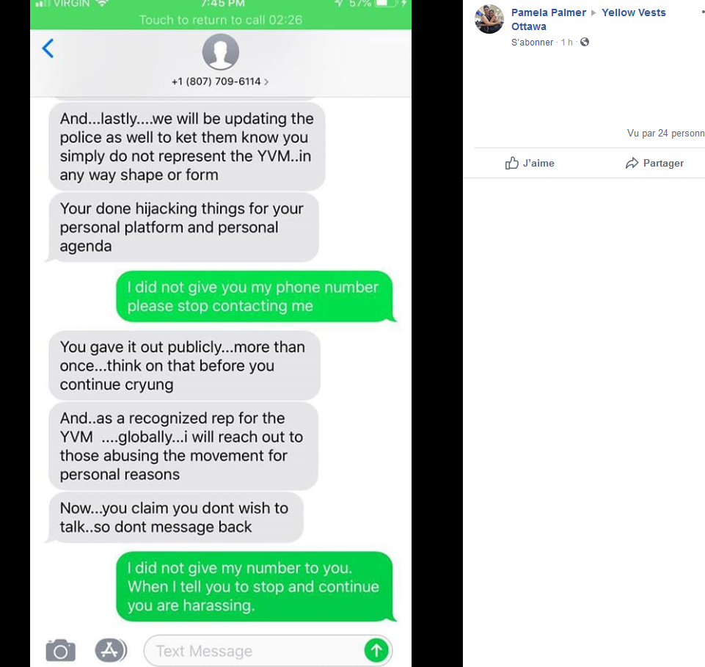Open Yellow Vests Ottawa group link
Image resolution: width=705 pixels, height=667 pixels.
[x=588, y=19]
